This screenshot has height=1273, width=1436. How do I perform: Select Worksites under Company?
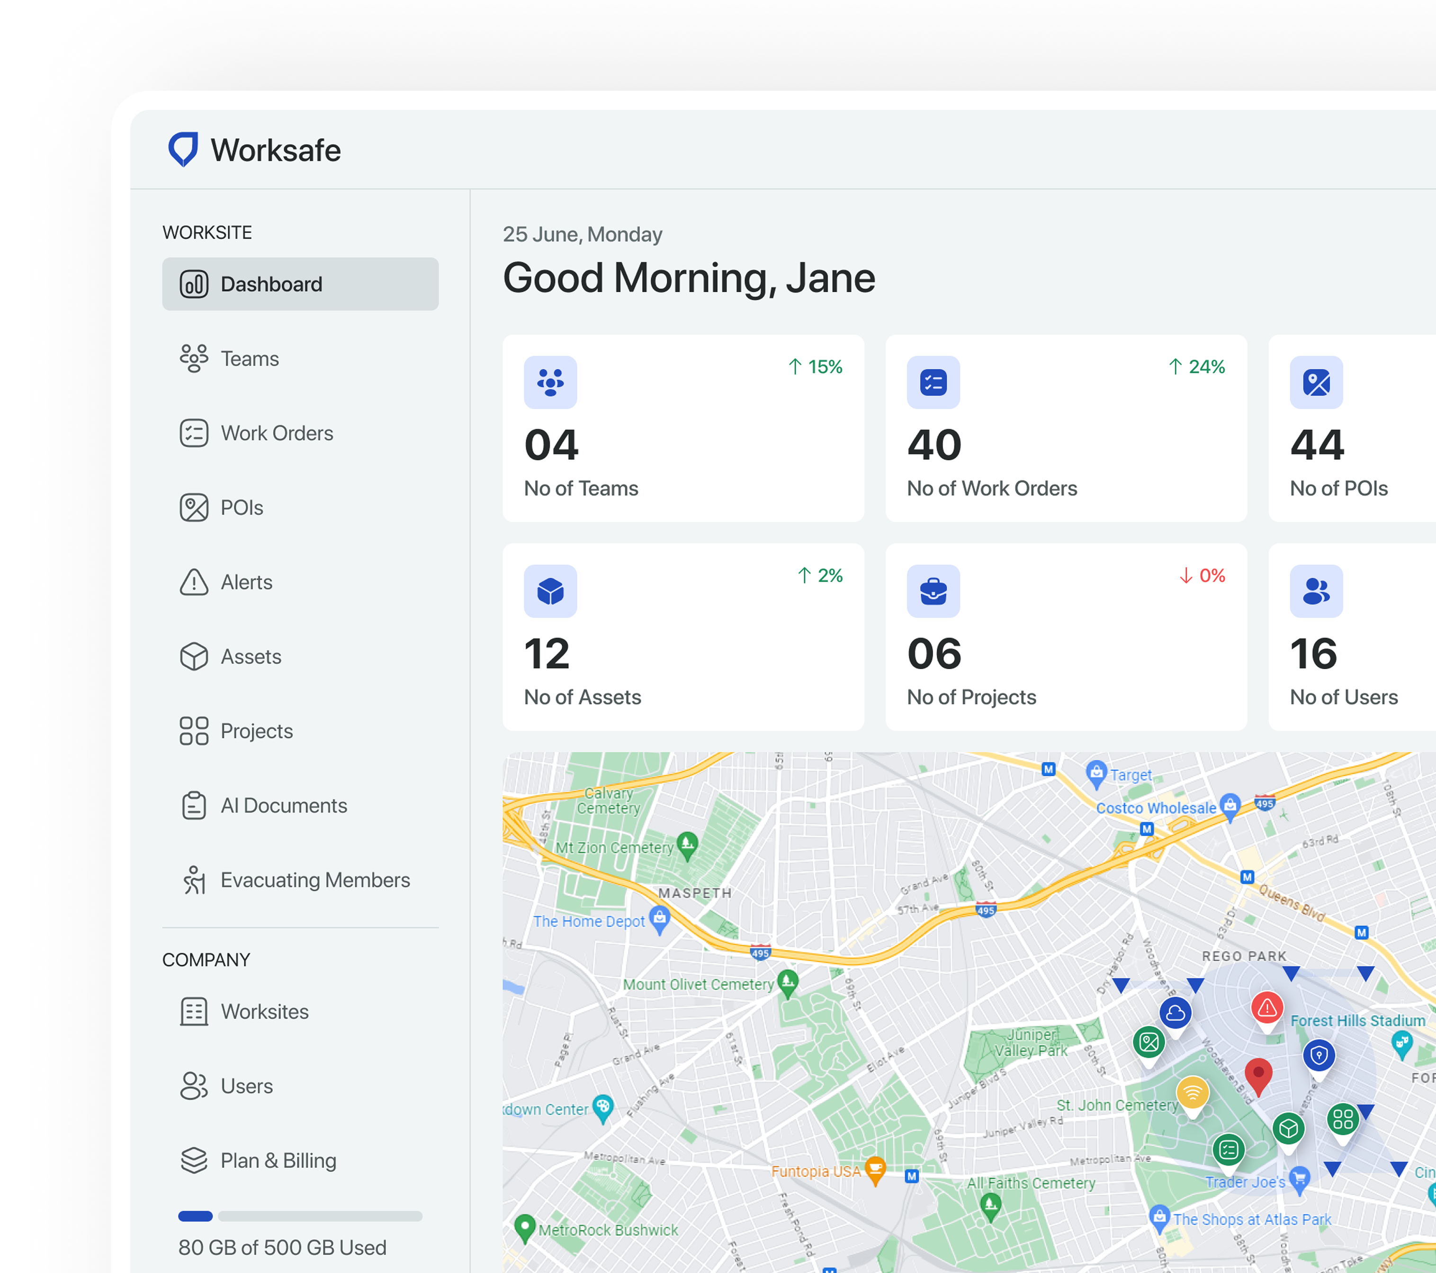tap(264, 1012)
